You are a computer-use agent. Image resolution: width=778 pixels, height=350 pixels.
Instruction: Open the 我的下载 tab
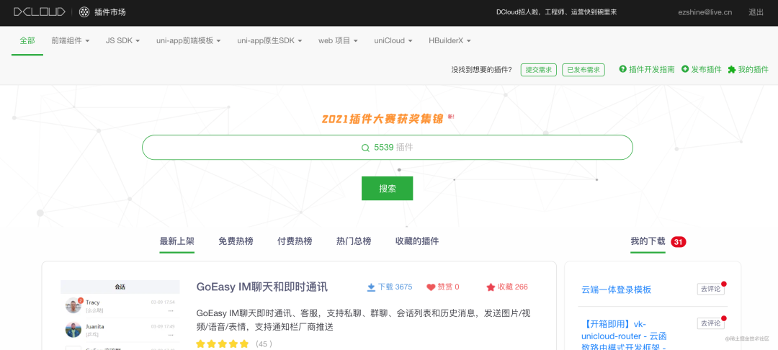point(648,241)
